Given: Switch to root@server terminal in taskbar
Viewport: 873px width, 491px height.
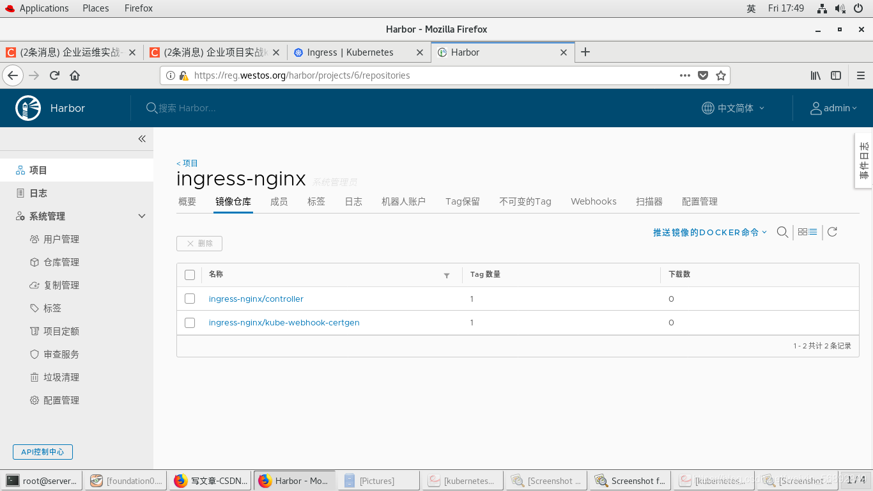Looking at the screenshot, I should coord(42,481).
